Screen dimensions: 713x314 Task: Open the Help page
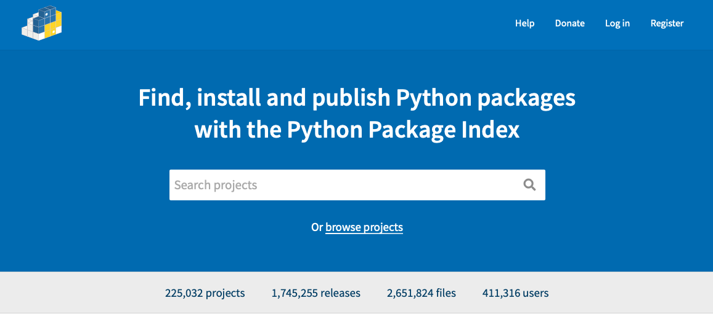524,23
